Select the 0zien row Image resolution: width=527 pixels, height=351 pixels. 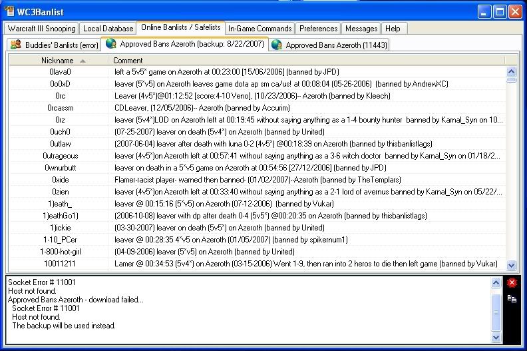click(x=257, y=192)
